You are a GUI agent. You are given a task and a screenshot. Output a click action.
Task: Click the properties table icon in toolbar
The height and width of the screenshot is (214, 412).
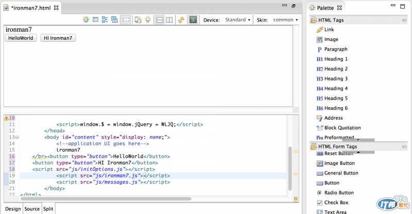tap(96, 20)
